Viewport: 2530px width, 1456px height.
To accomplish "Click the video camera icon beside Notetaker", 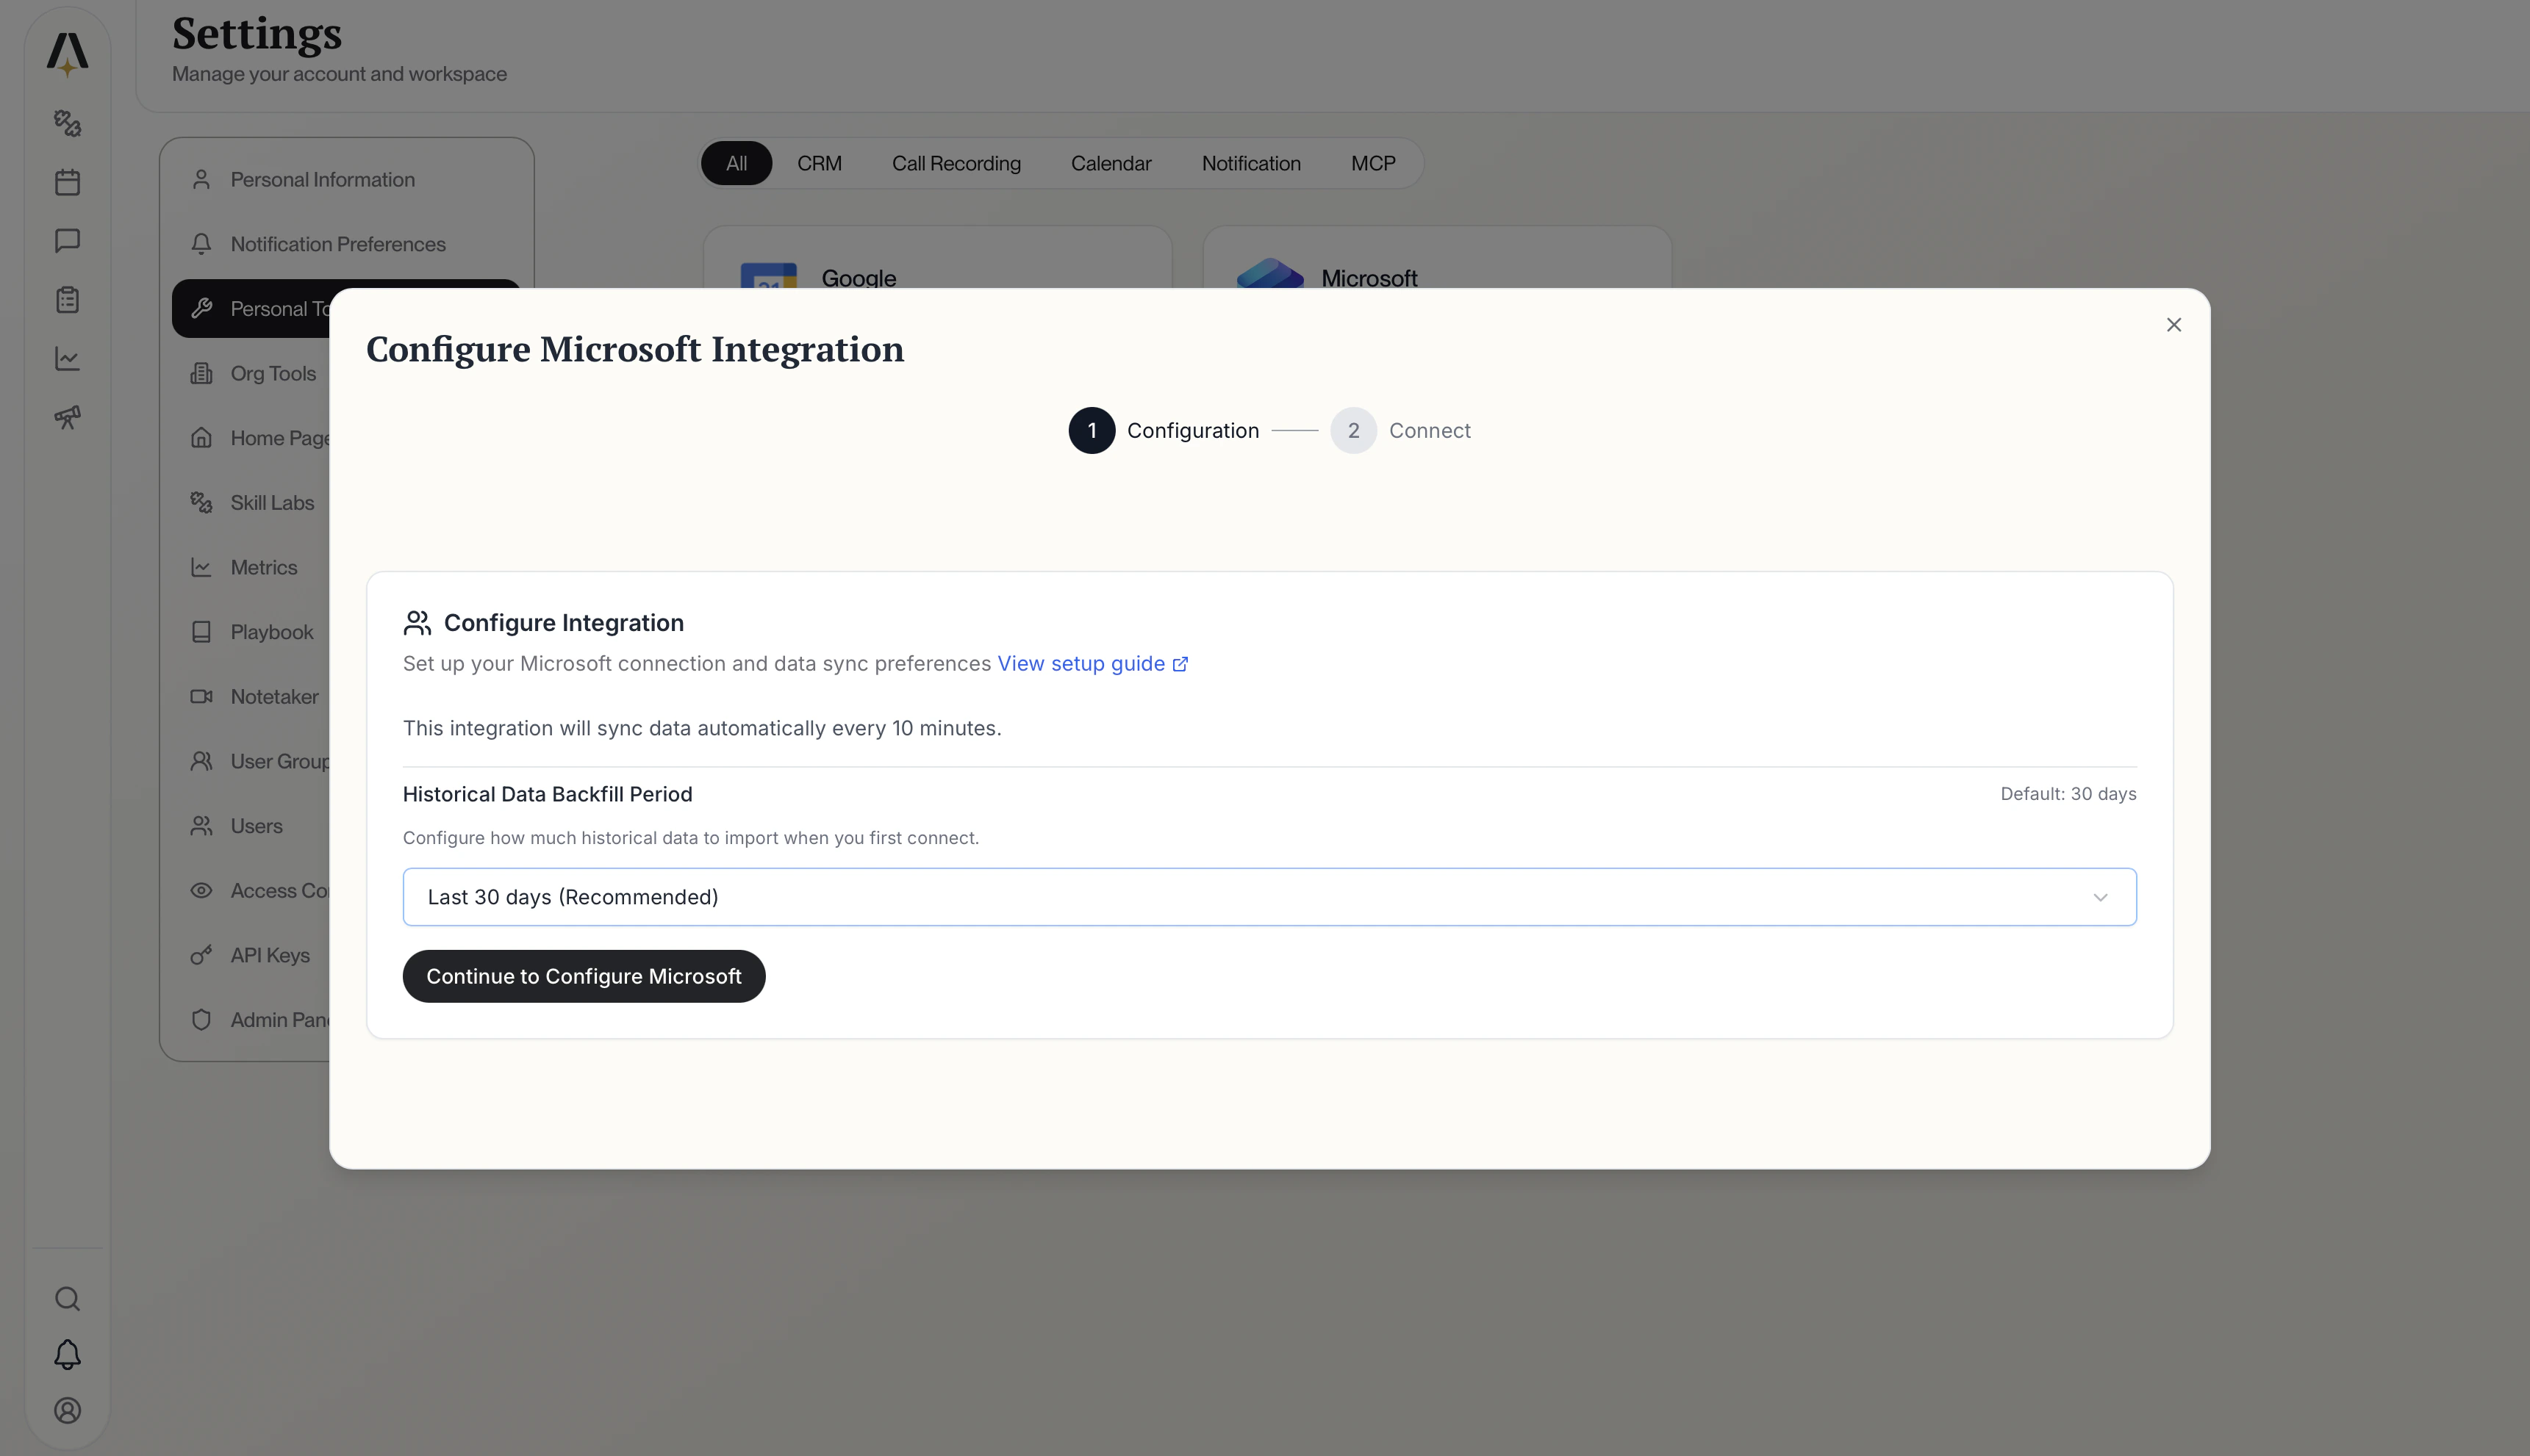I will coord(201,697).
